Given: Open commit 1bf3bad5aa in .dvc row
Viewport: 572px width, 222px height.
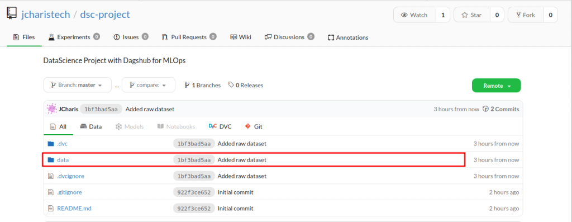Looking at the screenshot, I should coord(194,144).
